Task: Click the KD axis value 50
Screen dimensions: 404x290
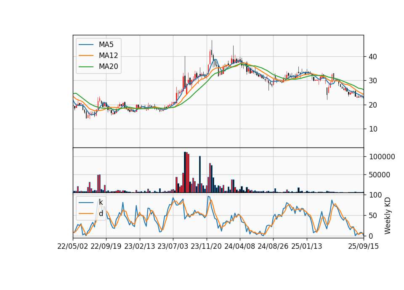Action: click(373, 216)
